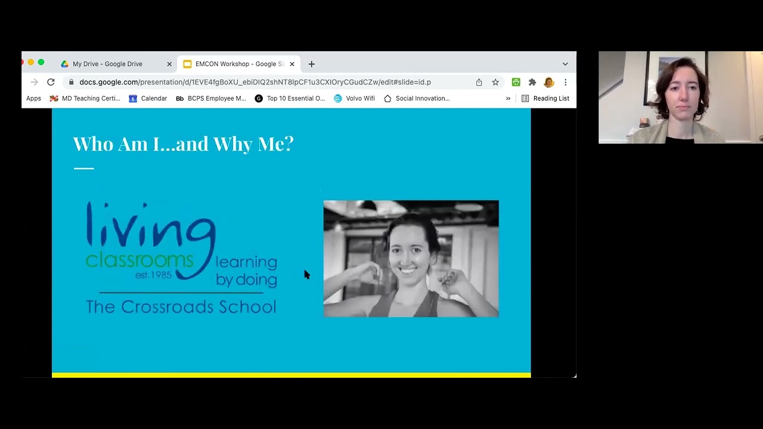Open the Reading List
The height and width of the screenshot is (429, 763).
[545, 98]
